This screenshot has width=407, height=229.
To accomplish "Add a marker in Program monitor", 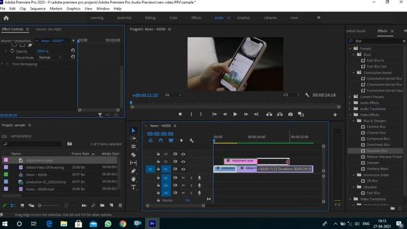I will (180, 114).
